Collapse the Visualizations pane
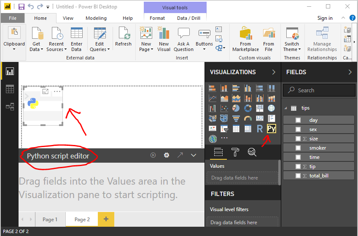358x236 pixels. coord(274,72)
